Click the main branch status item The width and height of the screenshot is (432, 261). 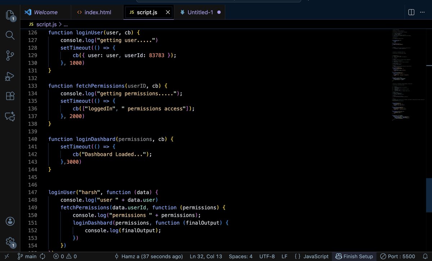(27, 256)
